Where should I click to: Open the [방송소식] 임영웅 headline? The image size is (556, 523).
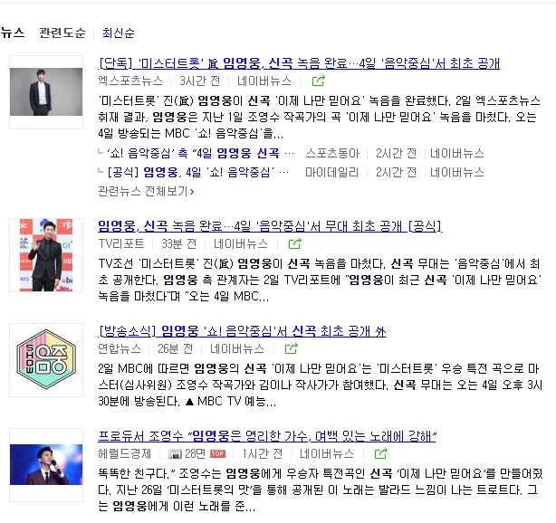242,331
